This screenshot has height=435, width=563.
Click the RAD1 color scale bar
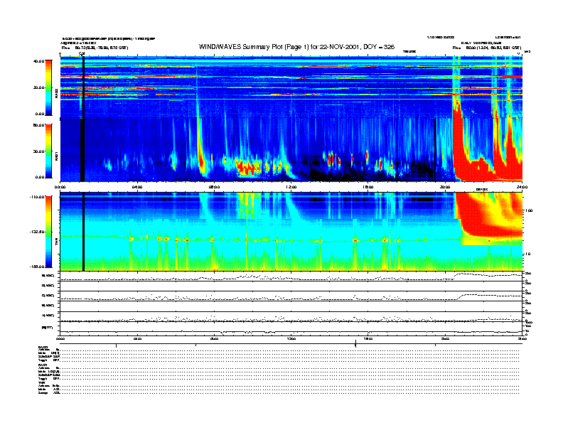point(48,151)
